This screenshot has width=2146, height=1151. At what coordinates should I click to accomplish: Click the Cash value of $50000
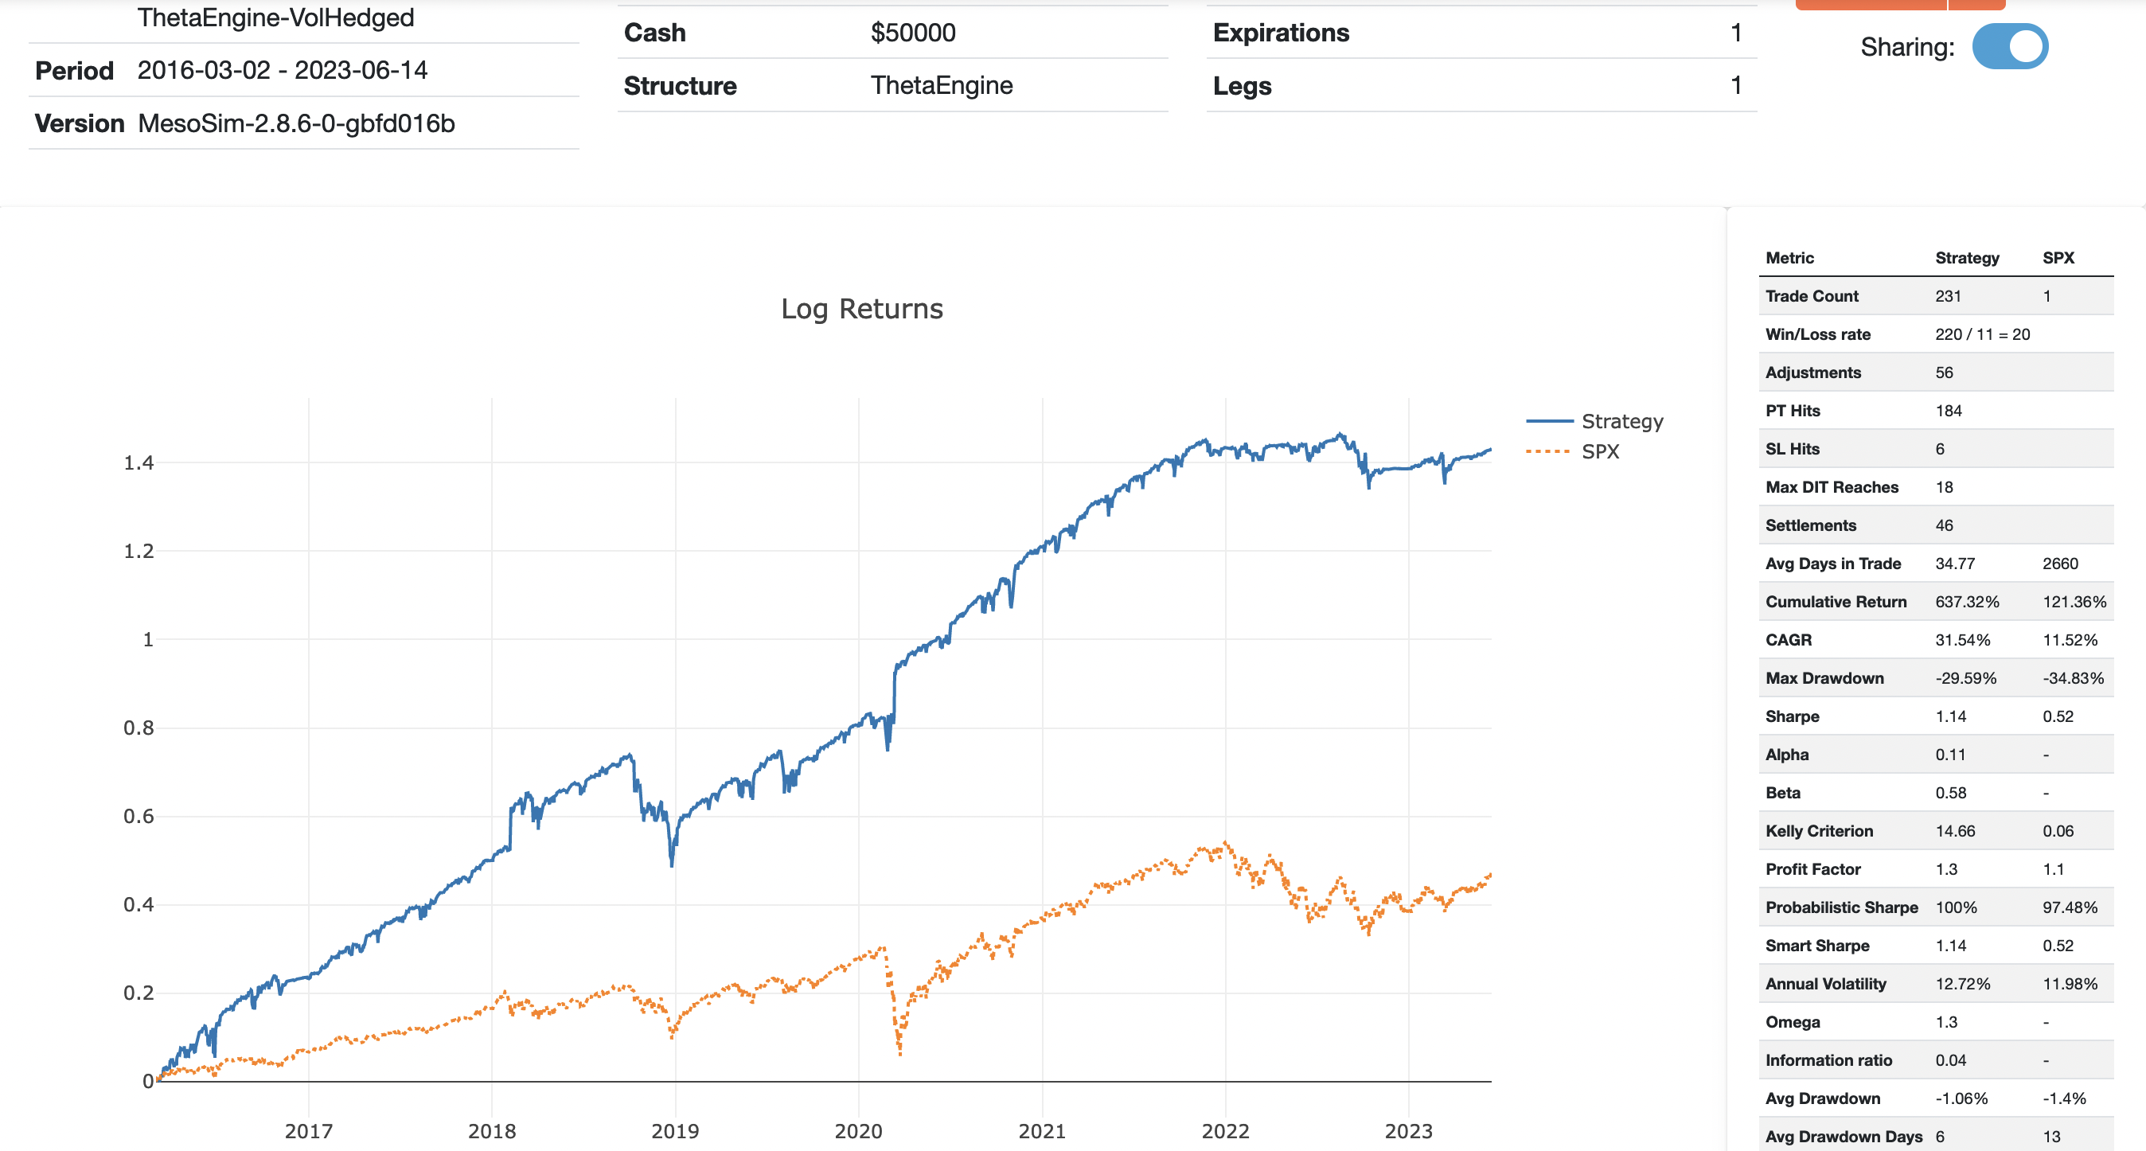coord(913,33)
